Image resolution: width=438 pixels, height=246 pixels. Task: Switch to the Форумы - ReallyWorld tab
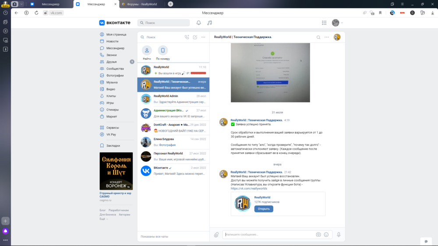(142, 4)
